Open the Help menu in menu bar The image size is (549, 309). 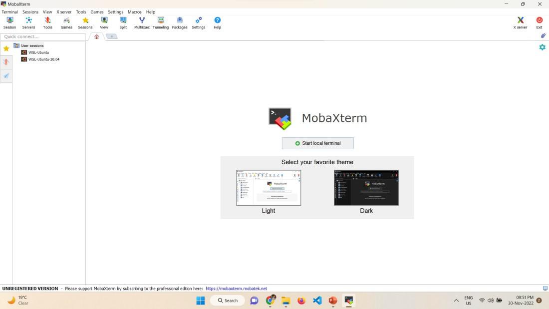tap(151, 12)
